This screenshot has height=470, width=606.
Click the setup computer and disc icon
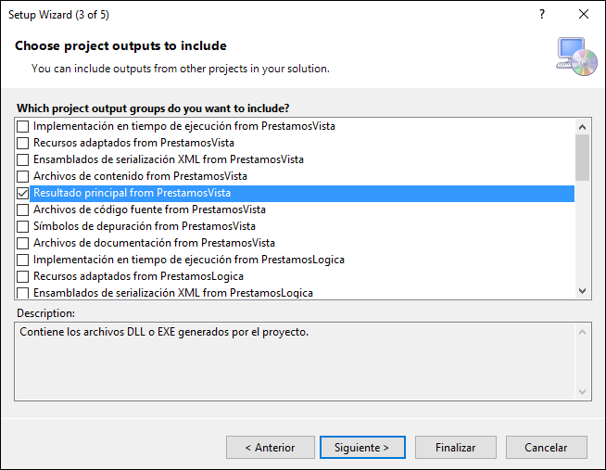point(576,57)
